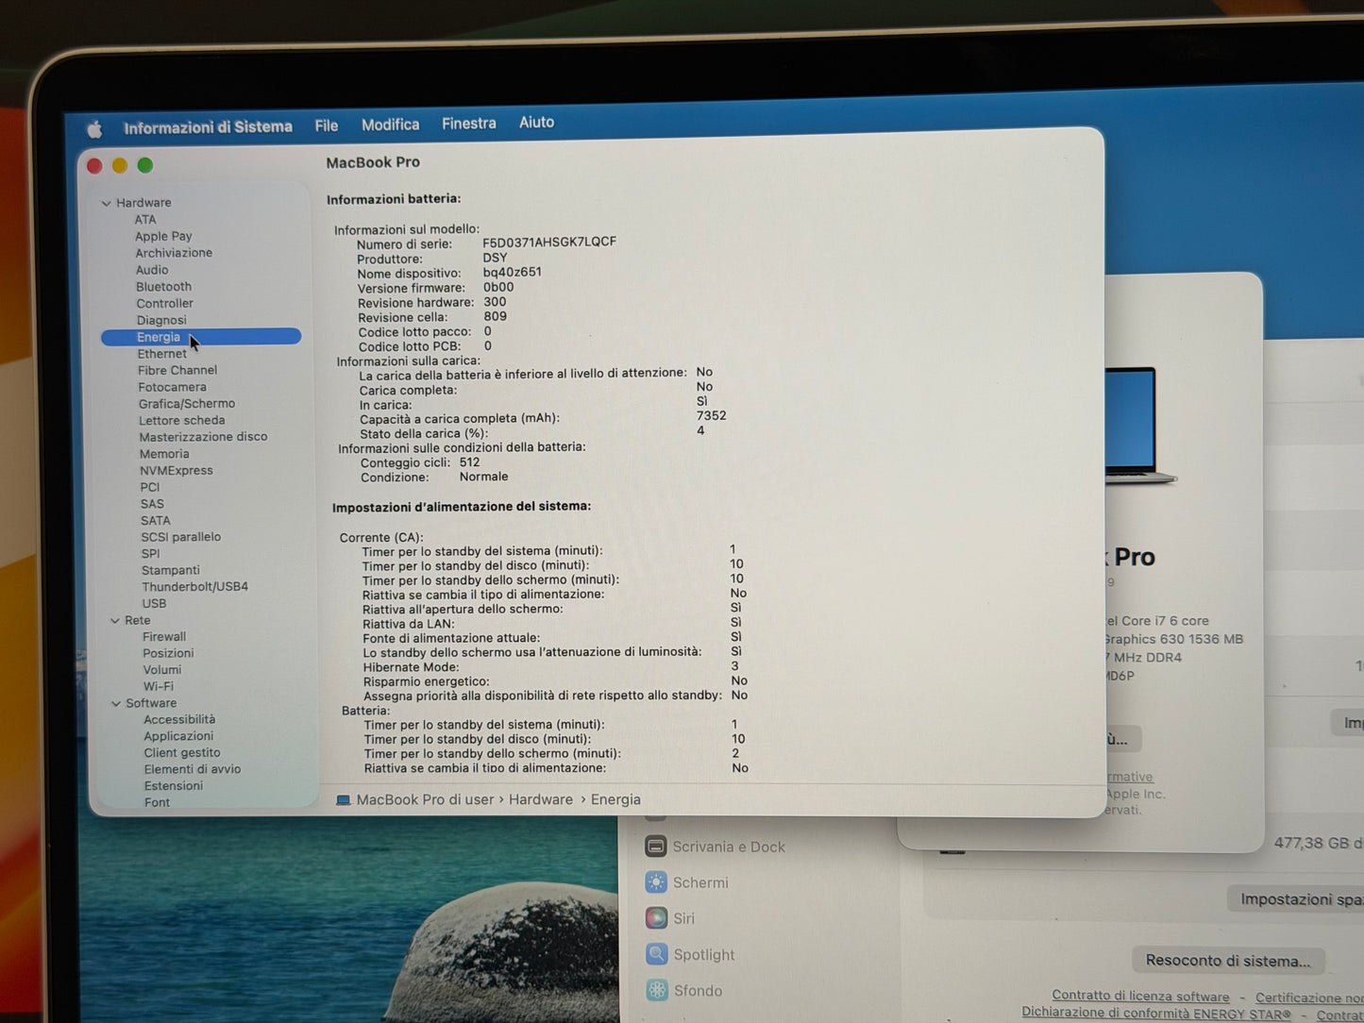The height and width of the screenshot is (1023, 1364).
Task: Select Masterizzazione disco in the sidebar
Action: click(203, 437)
